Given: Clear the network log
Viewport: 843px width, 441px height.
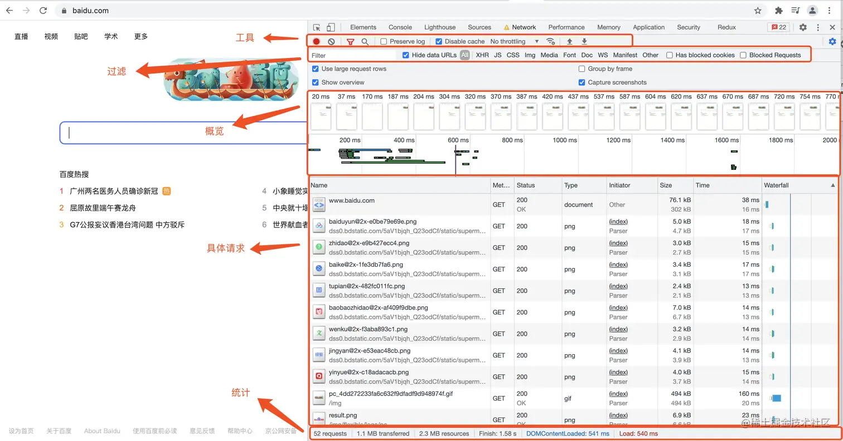Looking at the screenshot, I should (x=331, y=41).
